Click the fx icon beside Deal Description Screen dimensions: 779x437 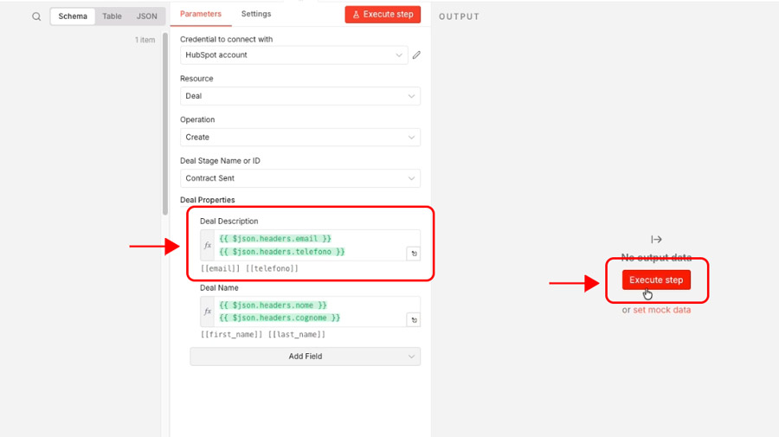point(208,245)
